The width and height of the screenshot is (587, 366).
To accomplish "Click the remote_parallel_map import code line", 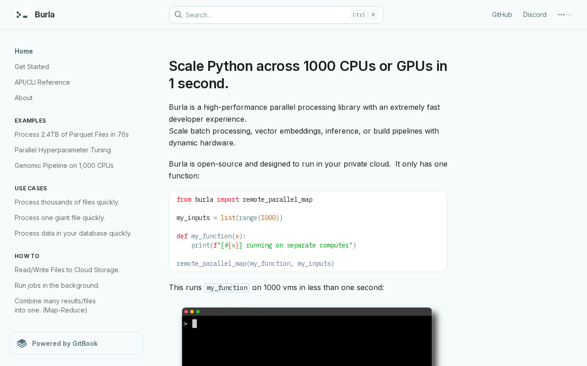I will click(x=244, y=199).
